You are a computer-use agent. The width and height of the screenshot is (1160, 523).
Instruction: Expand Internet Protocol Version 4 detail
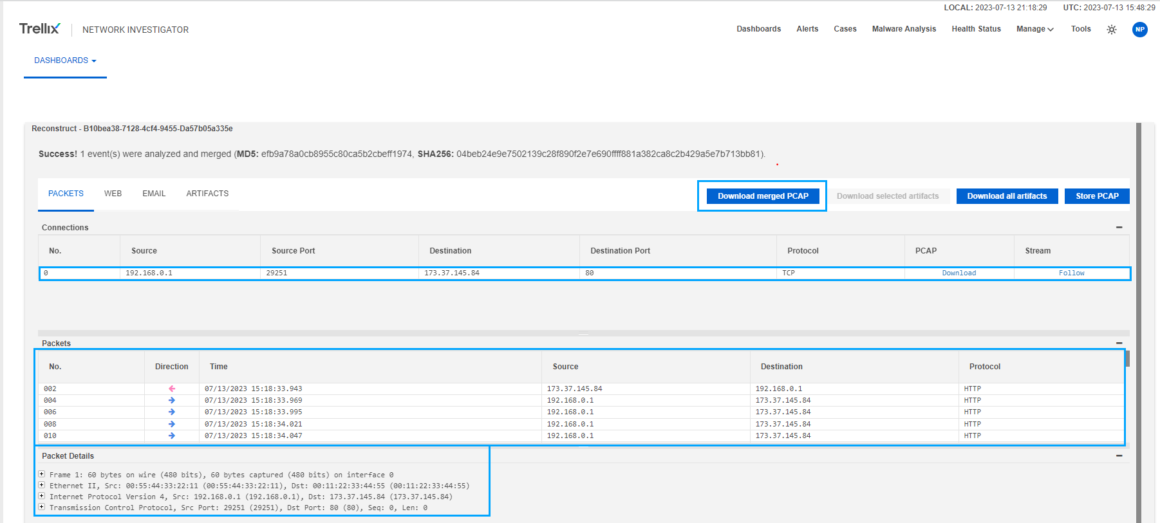(x=42, y=496)
